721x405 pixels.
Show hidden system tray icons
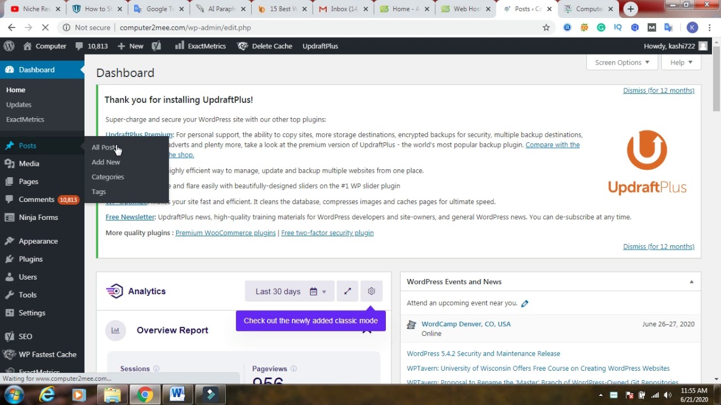coord(600,395)
